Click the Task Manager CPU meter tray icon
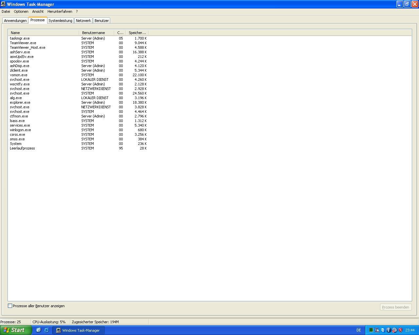The image size is (419, 335). [x=371, y=330]
